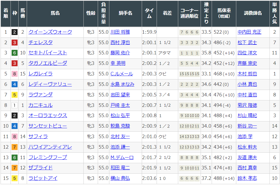Screen dimensions: 280x185
Task: Open trainer link 四位 洋文
Action: [247, 53]
